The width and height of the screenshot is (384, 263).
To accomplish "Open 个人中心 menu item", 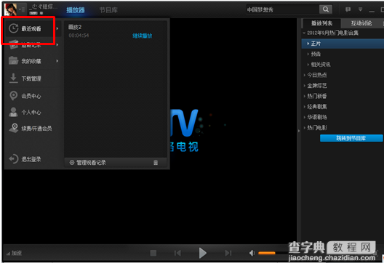I will tap(31, 113).
